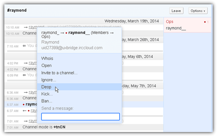217x136 pixels.
Task: Choose Ban... from the user menu
Action: [x=80, y=101]
